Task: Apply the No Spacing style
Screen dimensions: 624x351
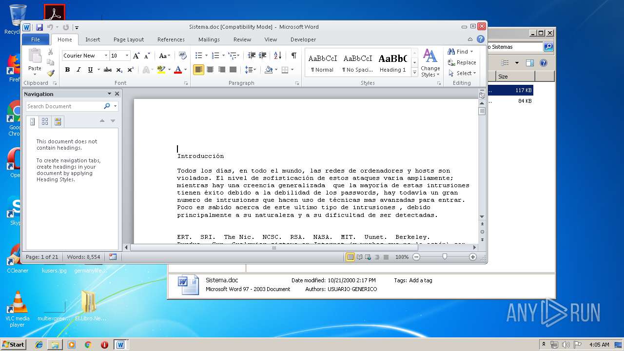Action: point(357,63)
